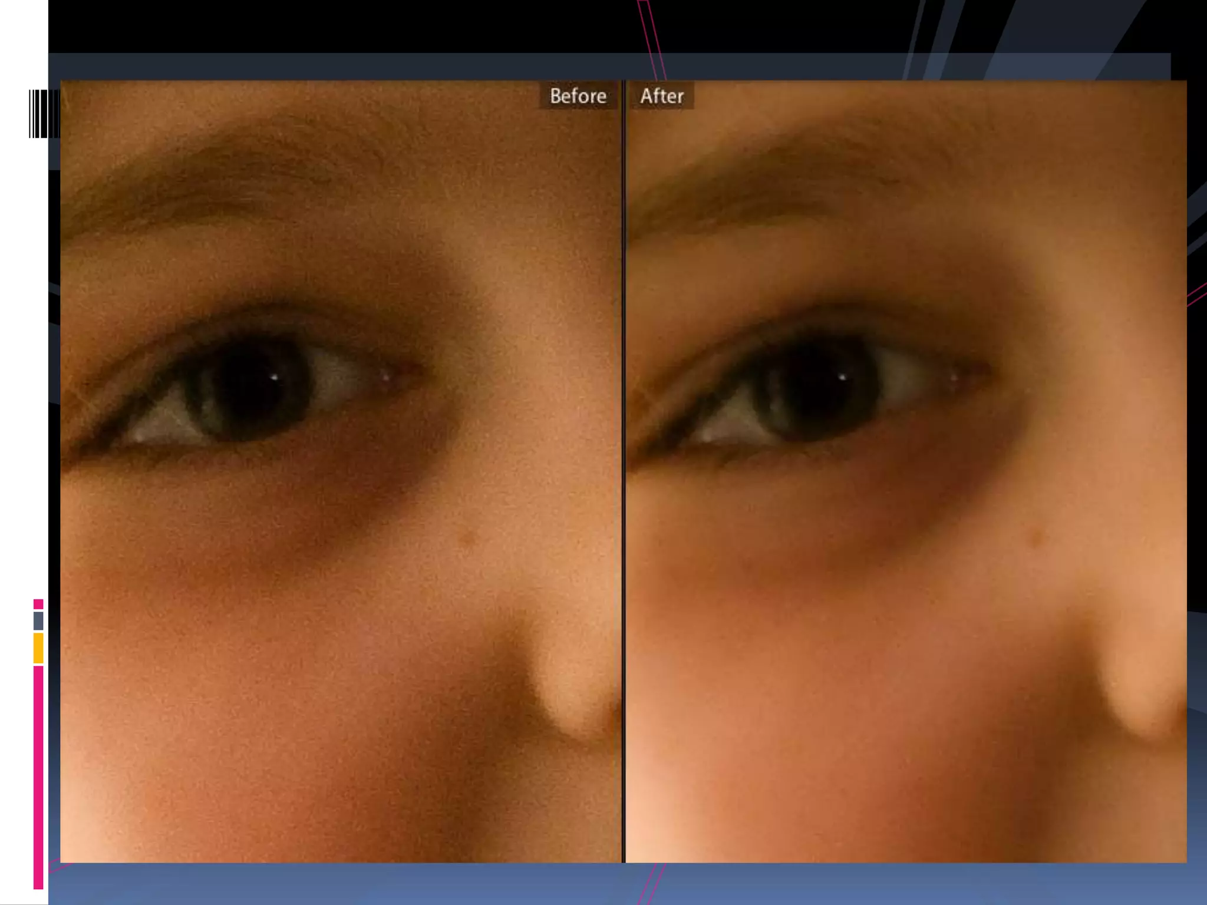Click the pupil in the Before photo

point(250,386)
